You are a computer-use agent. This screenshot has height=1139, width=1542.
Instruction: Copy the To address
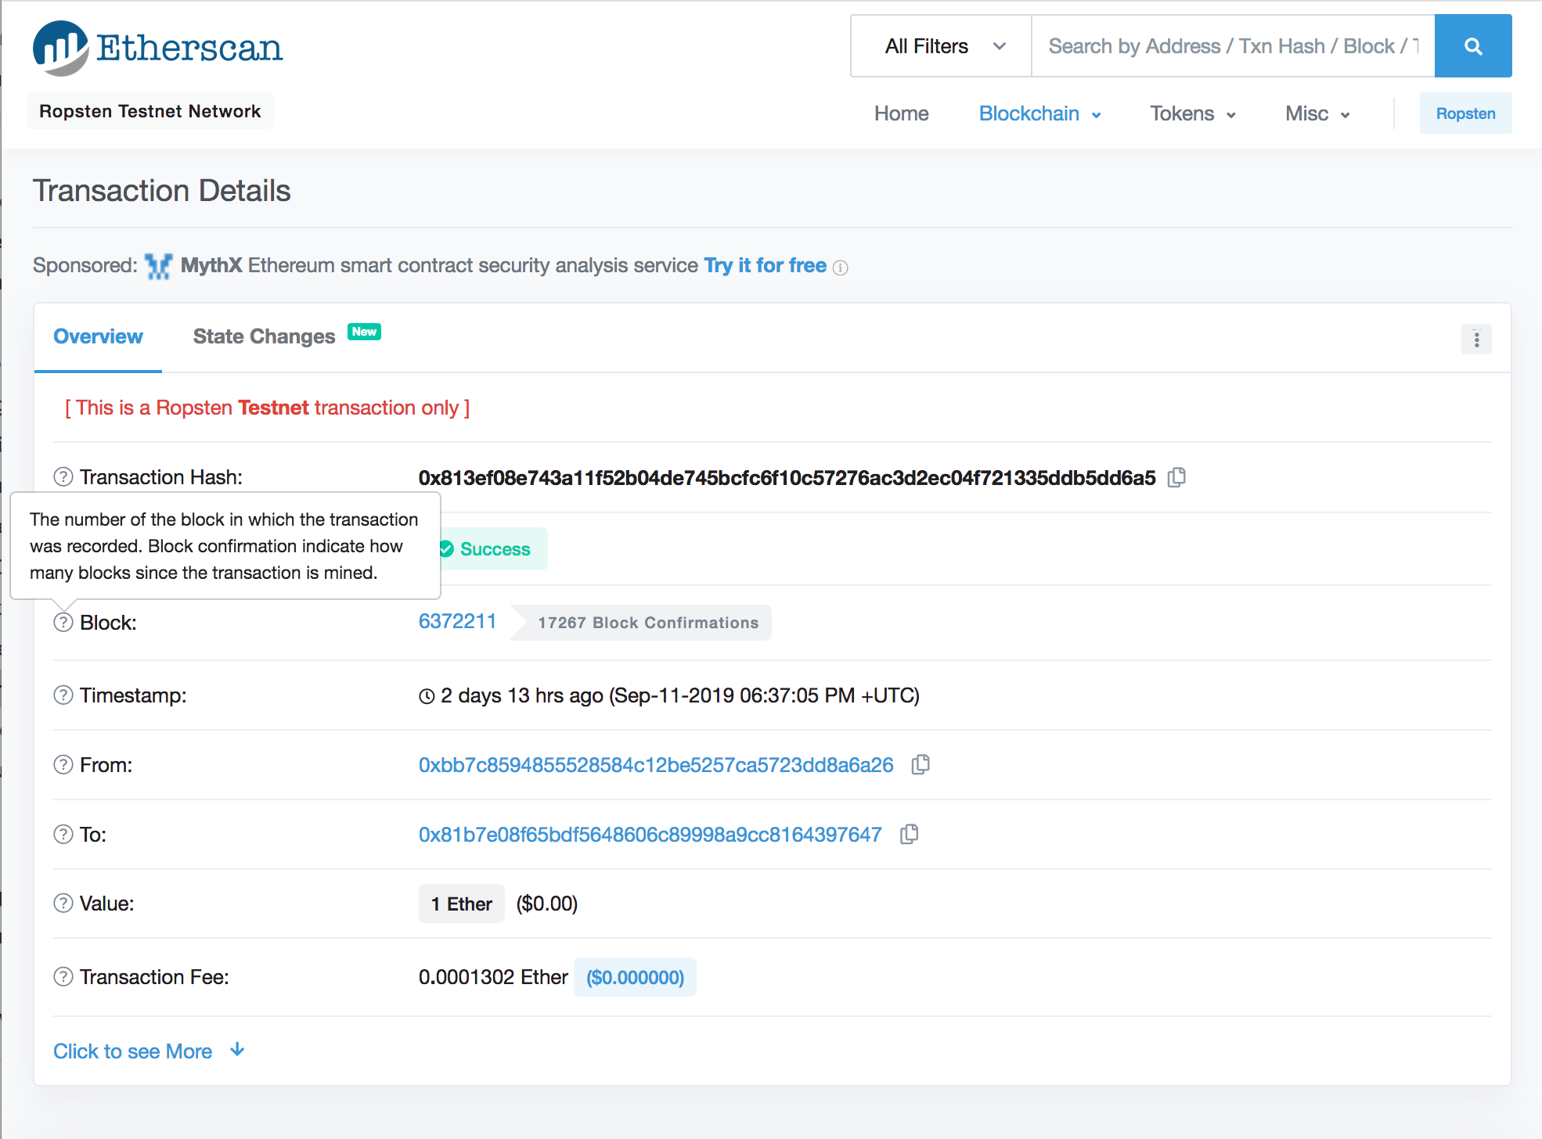click(909, 834)
